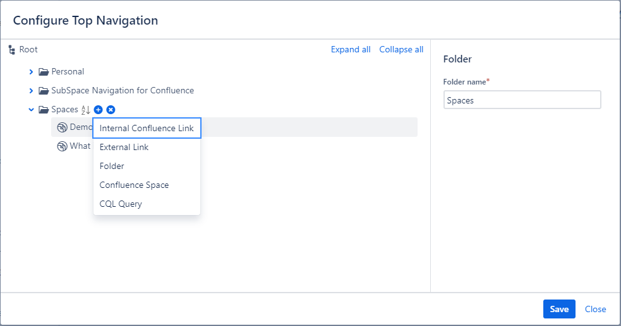Screen dimensions: 621x326
Task: Click the Root tree hierarchy icon
Action: pos(11,50)
